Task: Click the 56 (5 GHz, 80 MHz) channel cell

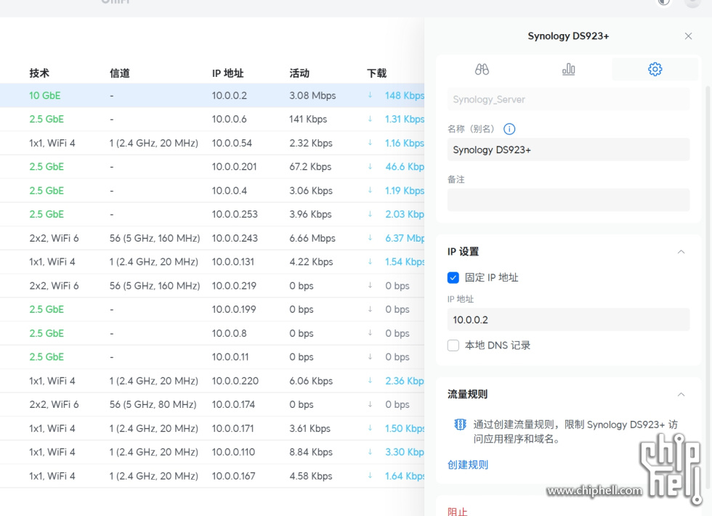Action: [153, 404]
